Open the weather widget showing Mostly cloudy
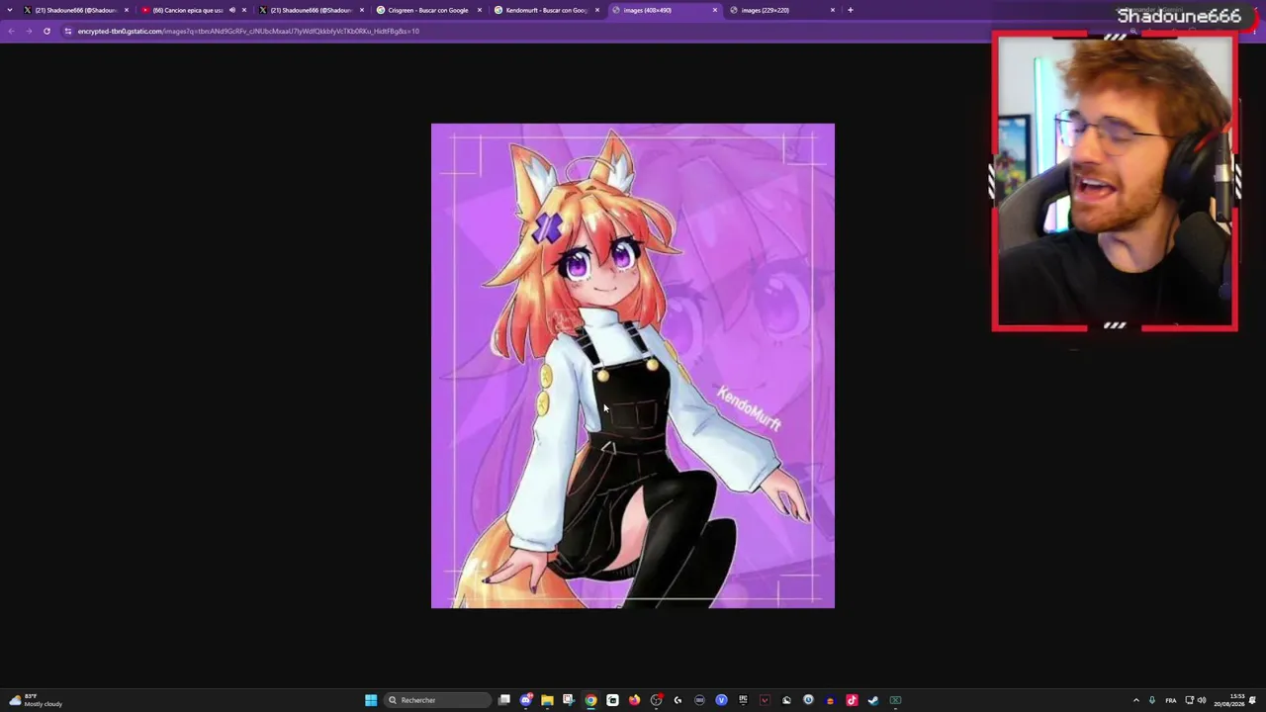This screenshot has height=712, width=1266. click(36, 700)
